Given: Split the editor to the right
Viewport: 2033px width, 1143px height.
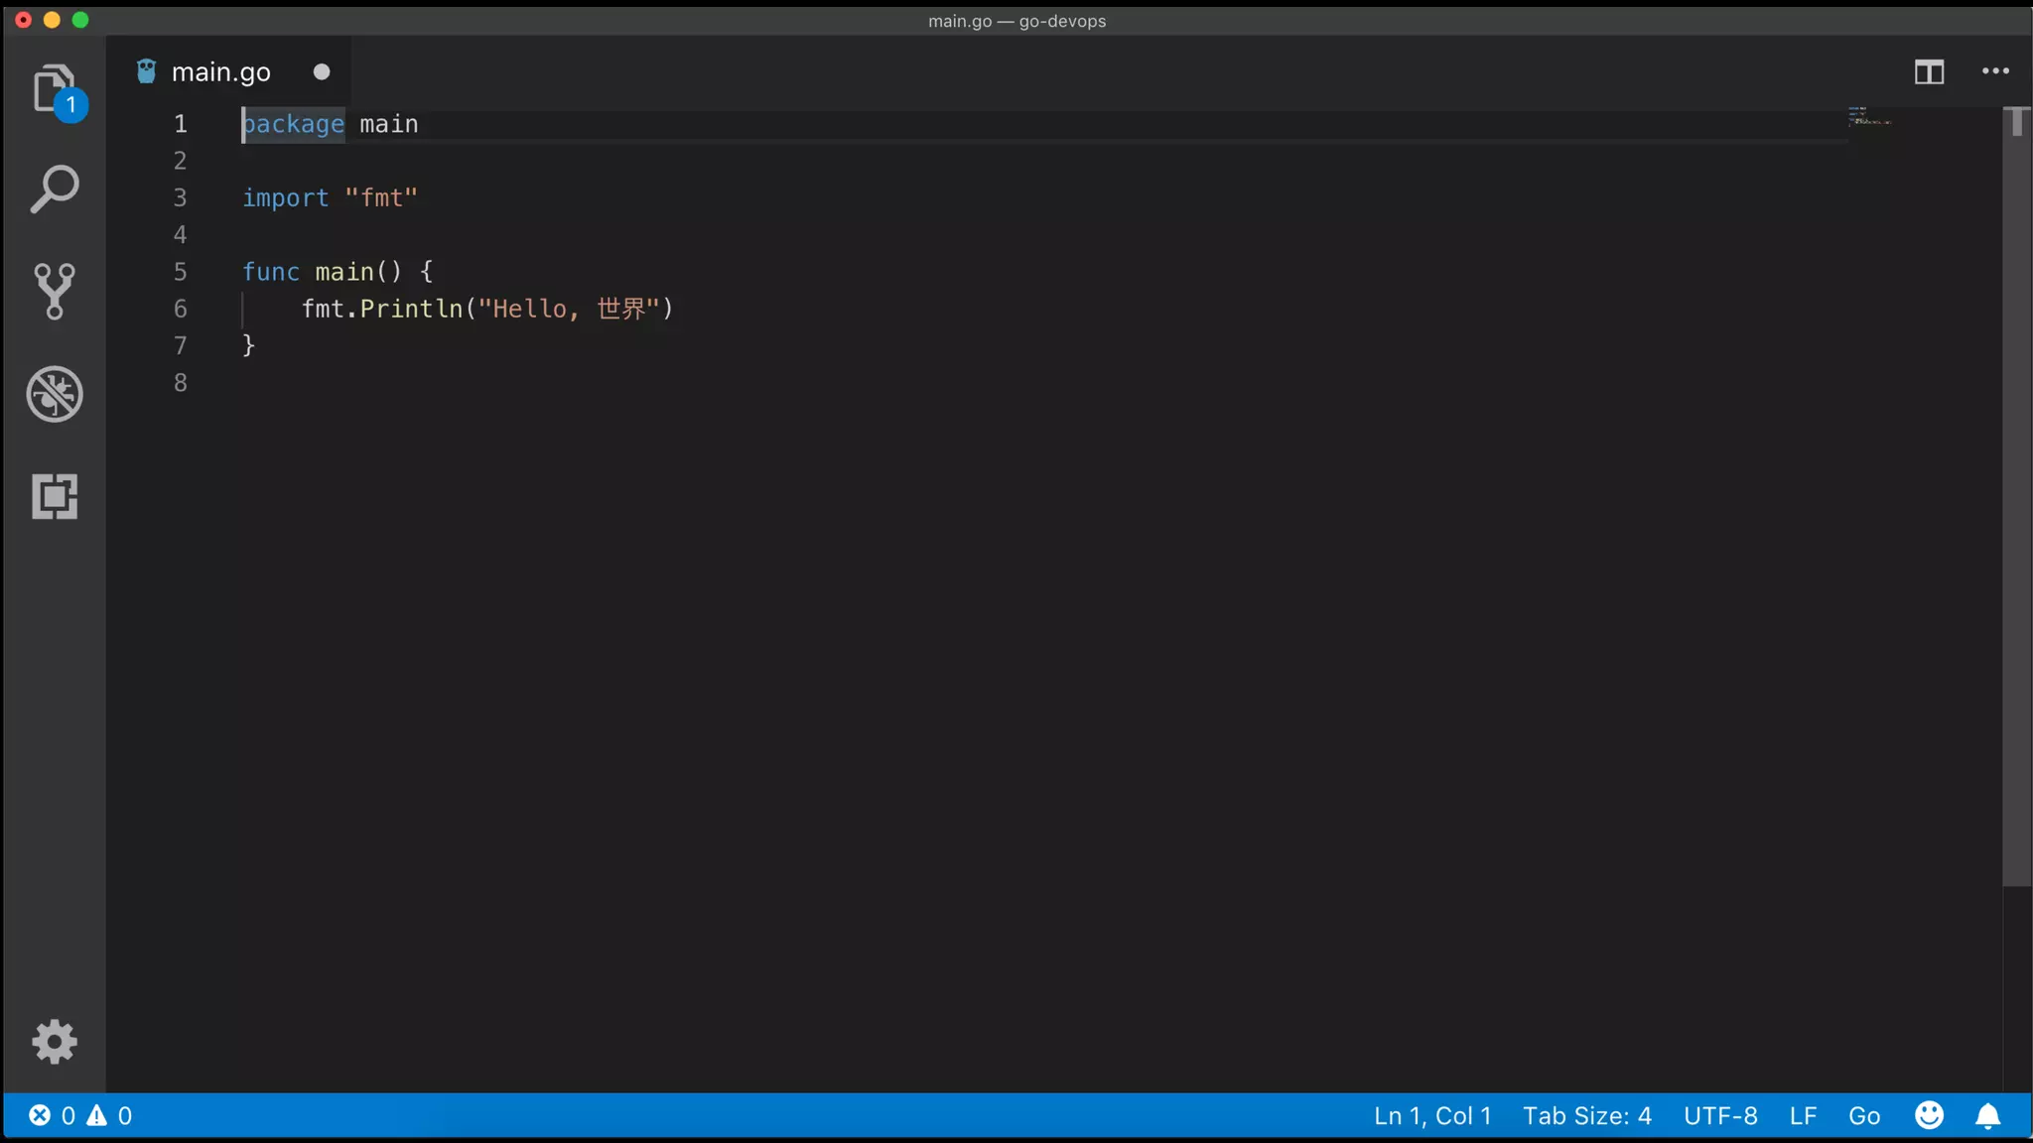Looking at the screenshot, I should point(1929,71).
